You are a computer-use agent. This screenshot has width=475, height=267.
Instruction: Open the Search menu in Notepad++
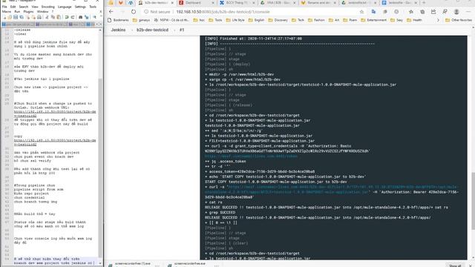[24, 7]
